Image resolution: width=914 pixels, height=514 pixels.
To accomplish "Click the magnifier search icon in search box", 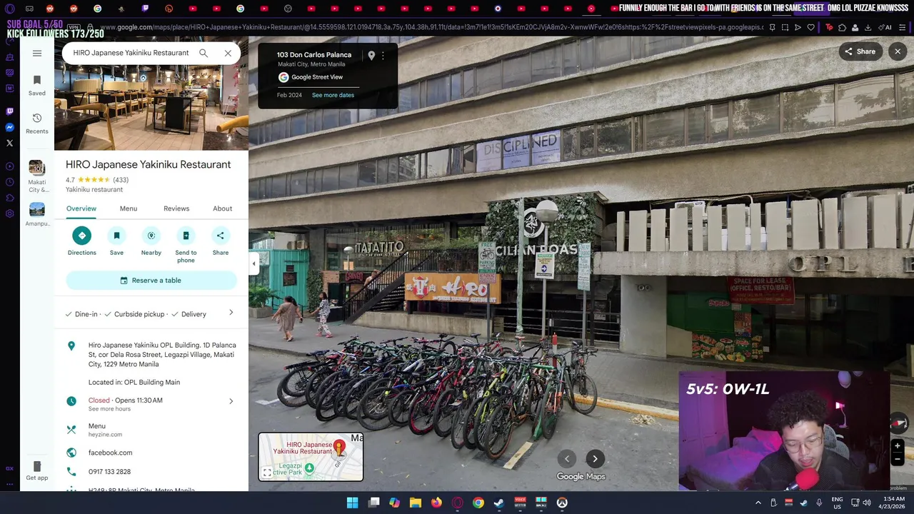I will point(204,53).
